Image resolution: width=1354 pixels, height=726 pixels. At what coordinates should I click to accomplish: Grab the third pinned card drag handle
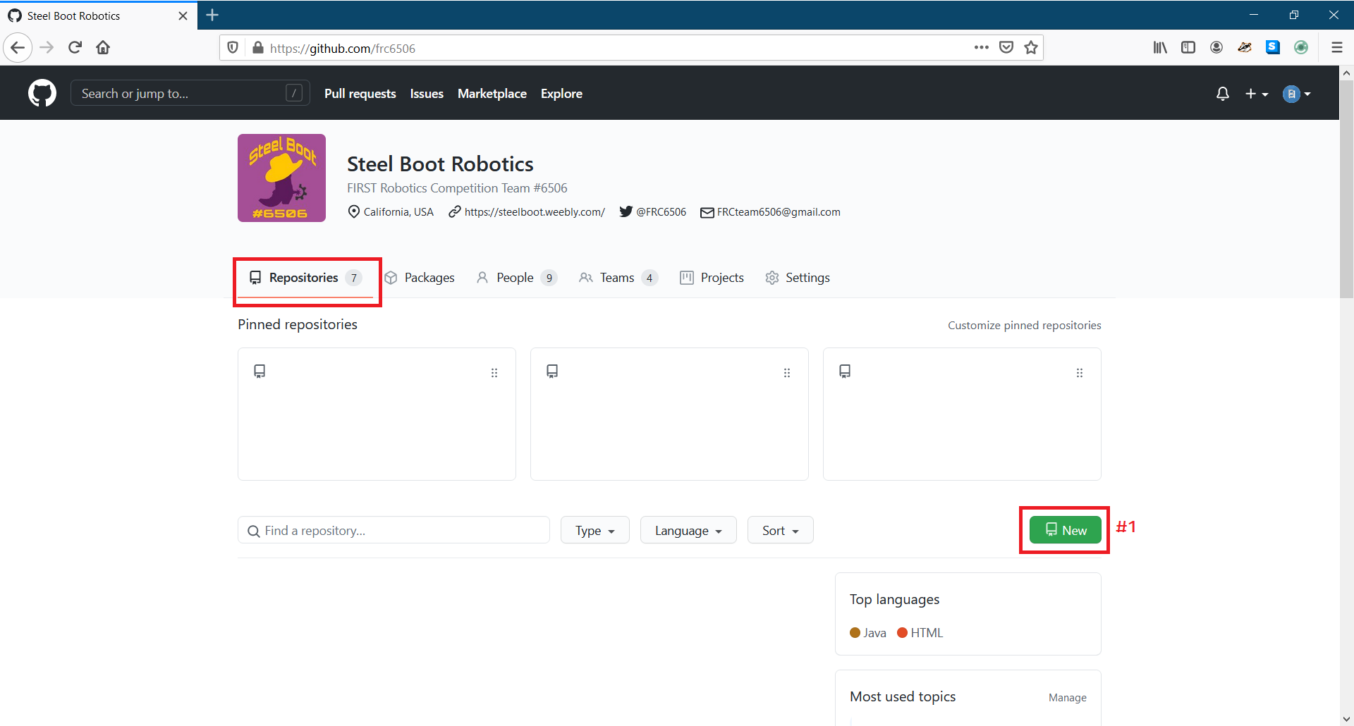tap(1080, 373)
